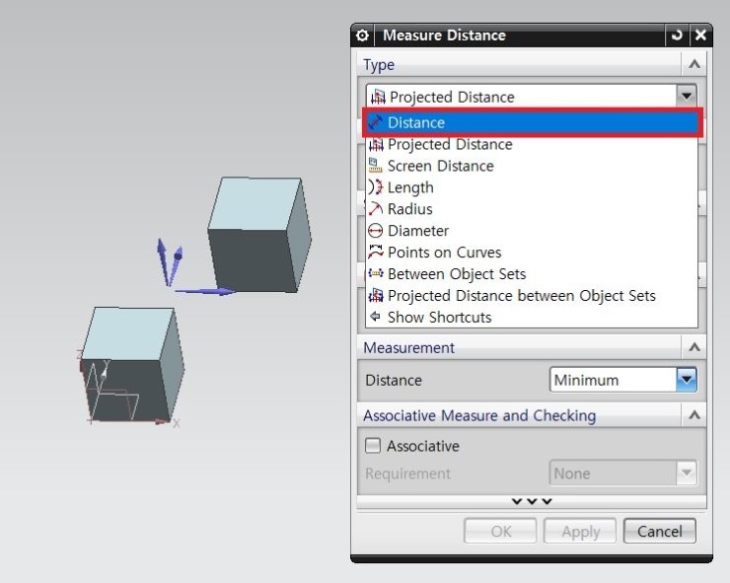Expand more options with the triple chevron
The width and height of the screenshot is (730, 583).
pyautogui.click(x=532, y=501)
